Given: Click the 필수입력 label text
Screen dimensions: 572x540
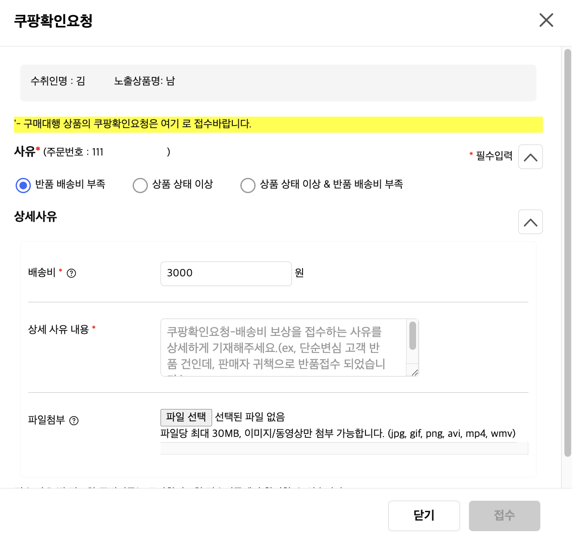Looking at the screenshot, I should point(494,156).
